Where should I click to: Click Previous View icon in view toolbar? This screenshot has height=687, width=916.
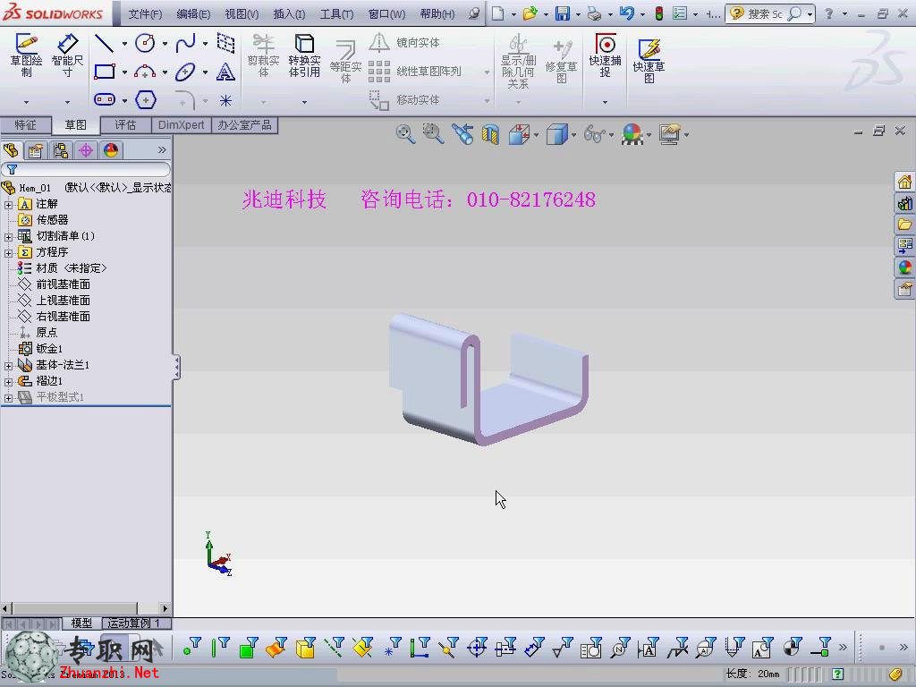click(462, 134)
